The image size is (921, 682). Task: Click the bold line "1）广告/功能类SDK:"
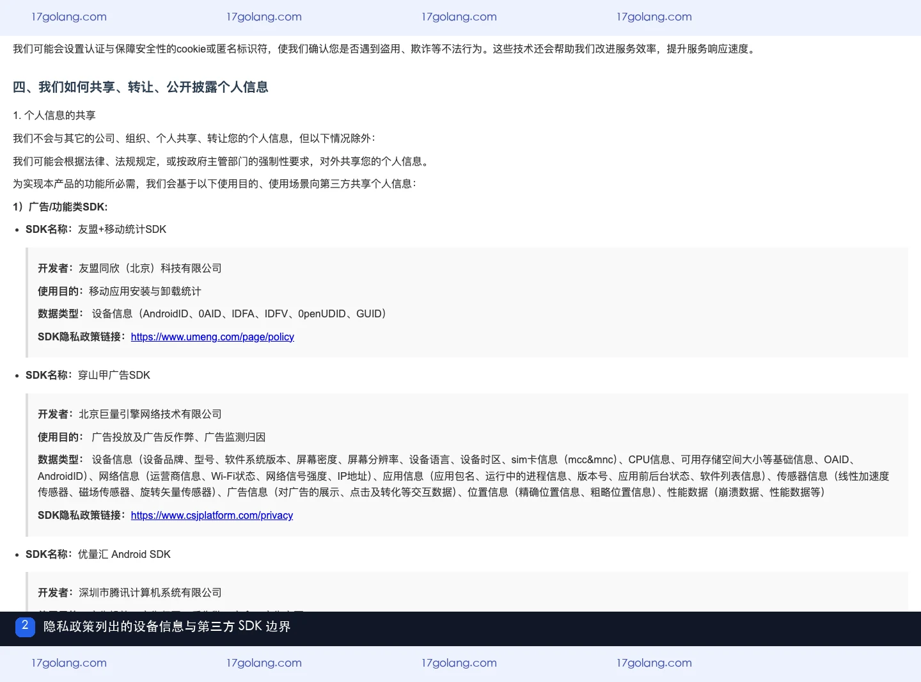(60, 207)
